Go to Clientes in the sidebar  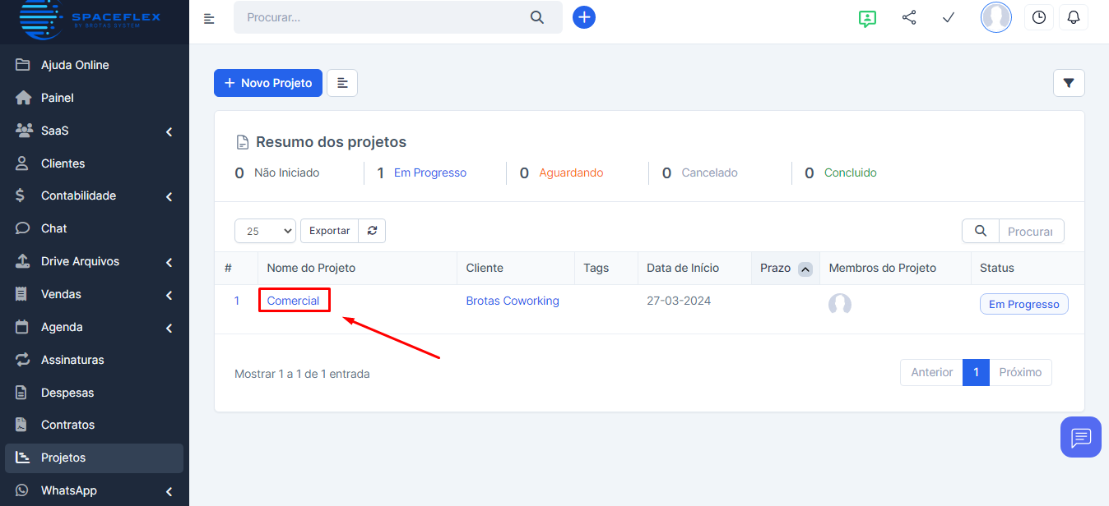(x=63, y=163)
